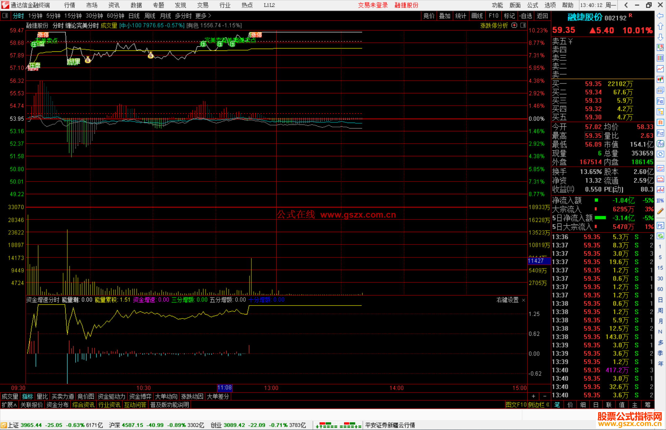Expand the 更多 timeframe options
The width and height of the screenshot is (666, 430).
(x=203, y=16)
